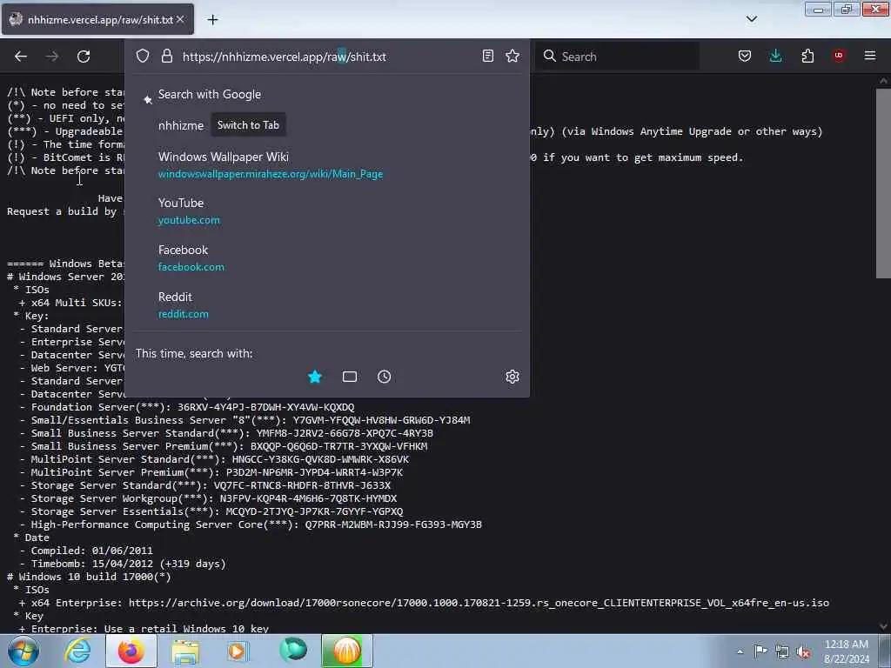Select the nhhizme.vercel.app/raw/shit.txt tab

coord(97,19)
